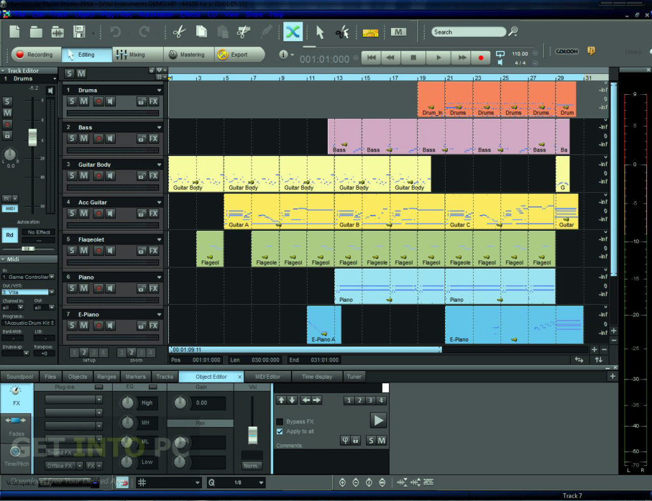Select the mouse pointer arrow tool
Viewport: 652px width, 501px height.
coord(320,32)
